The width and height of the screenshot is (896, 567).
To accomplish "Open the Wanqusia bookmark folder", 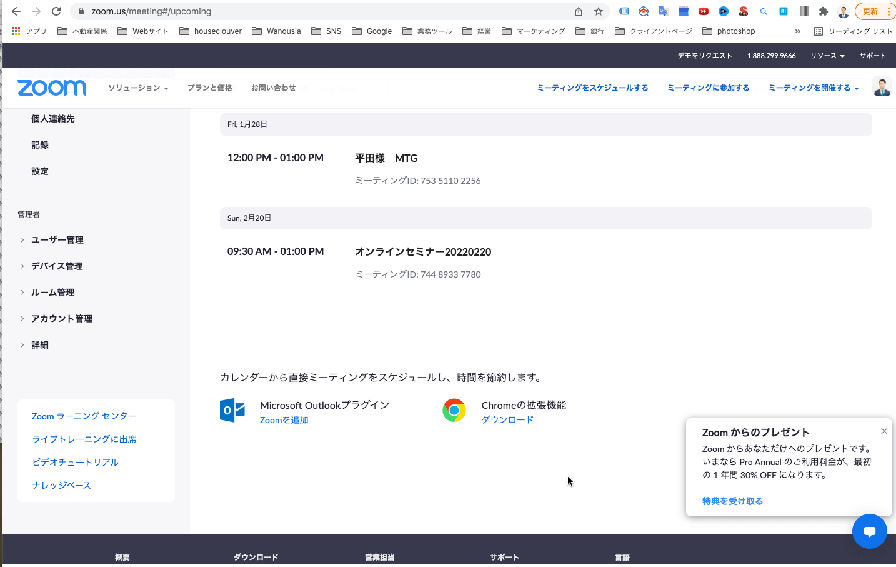I will tap(276, 31).
